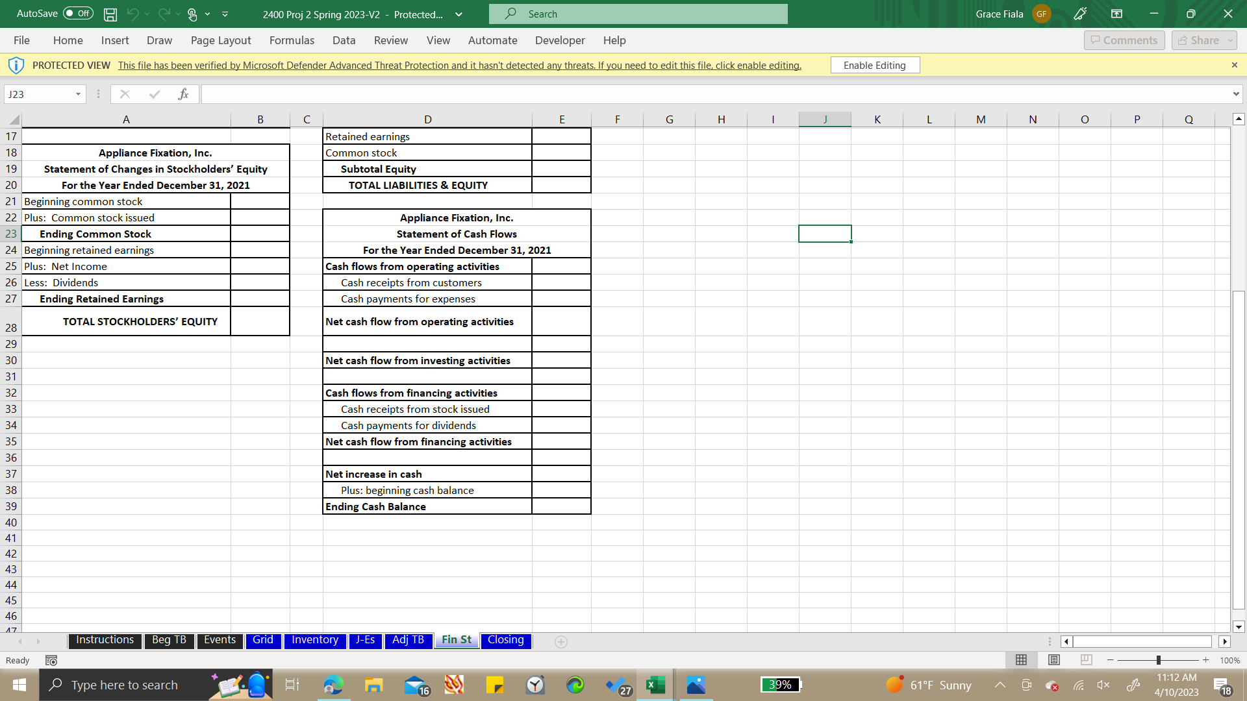
Task: Click the AutoSave toggle to disable
Action: (76, 13)
